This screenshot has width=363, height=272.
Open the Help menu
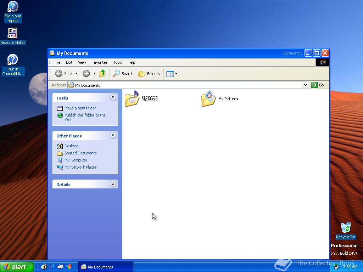pyautogui.click(x=131, y=62)
